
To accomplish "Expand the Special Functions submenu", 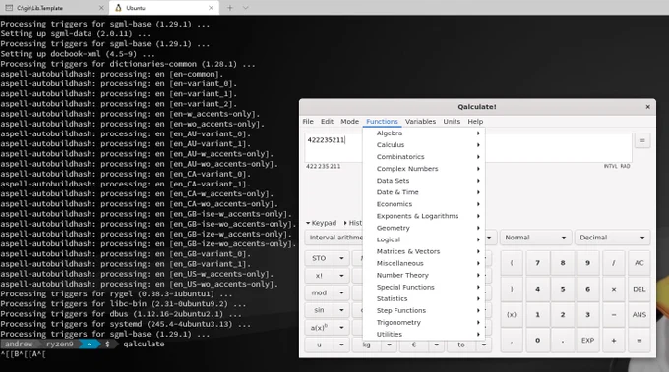I will tap(424, 287).
